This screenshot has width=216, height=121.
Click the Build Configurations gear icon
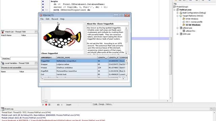point(181,13)
